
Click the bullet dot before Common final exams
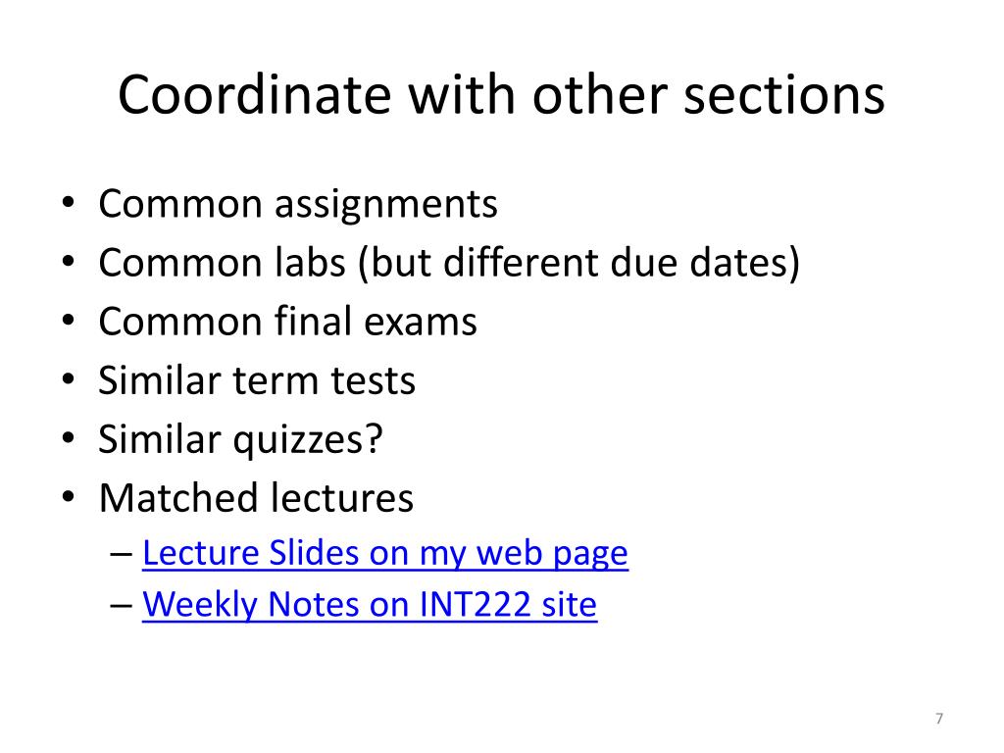click(x=68, y=321)
